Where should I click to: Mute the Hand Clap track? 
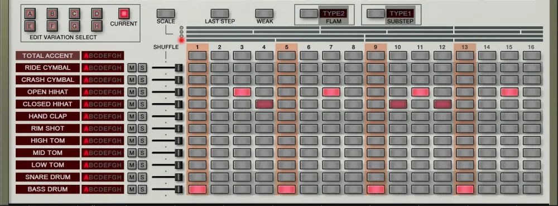[x=132, y=116]
